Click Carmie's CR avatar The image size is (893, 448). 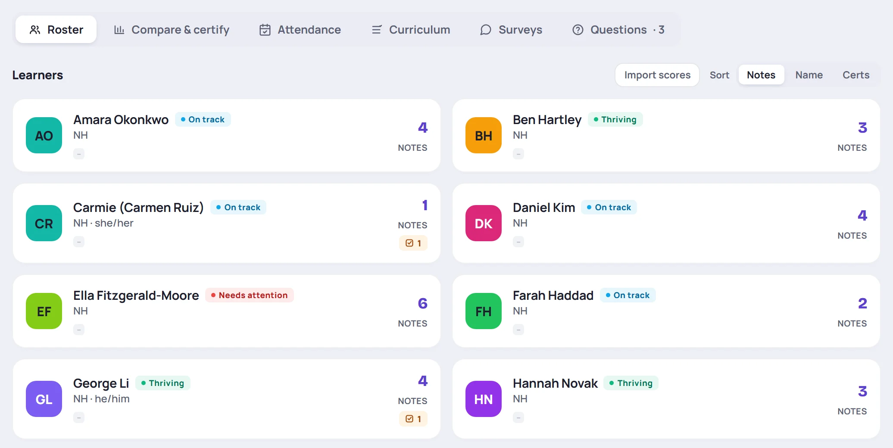(44, 223)
